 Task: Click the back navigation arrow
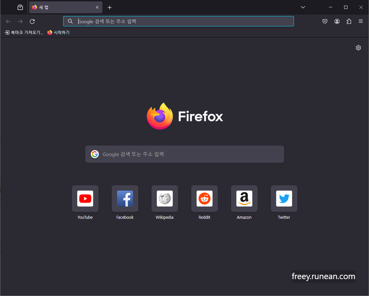click(8, 21)
